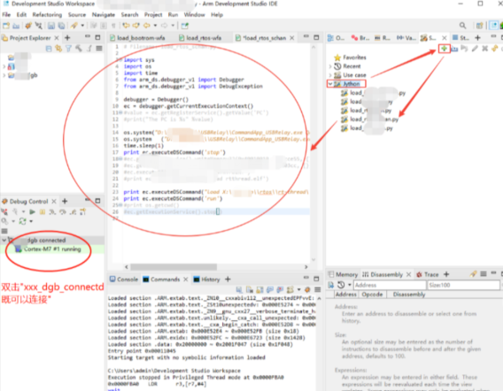Click the link chain icon in Scripts toolbar
The image size is (503, 391).
(x=495, y=49)
